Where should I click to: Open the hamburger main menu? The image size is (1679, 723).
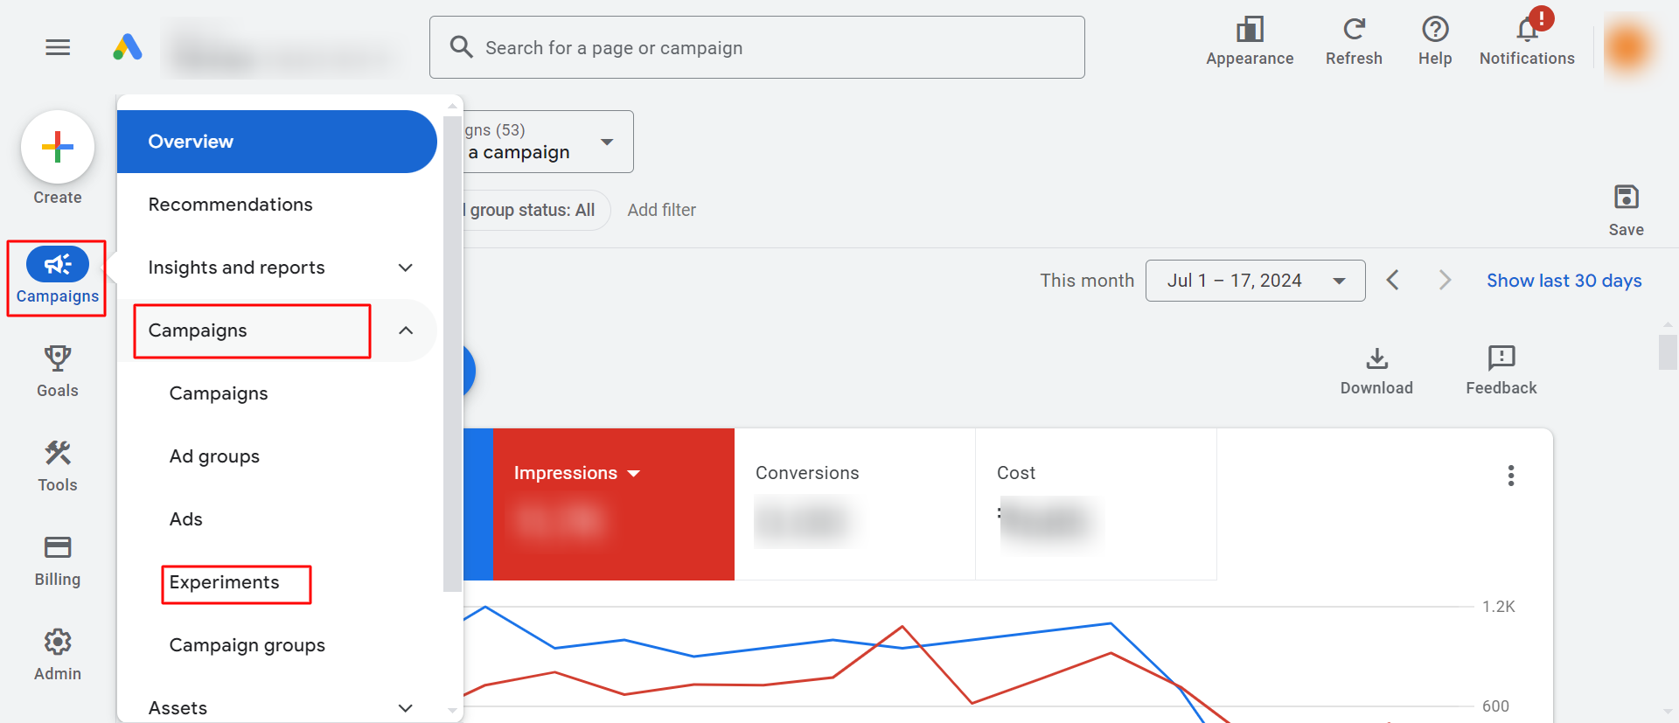58,47
